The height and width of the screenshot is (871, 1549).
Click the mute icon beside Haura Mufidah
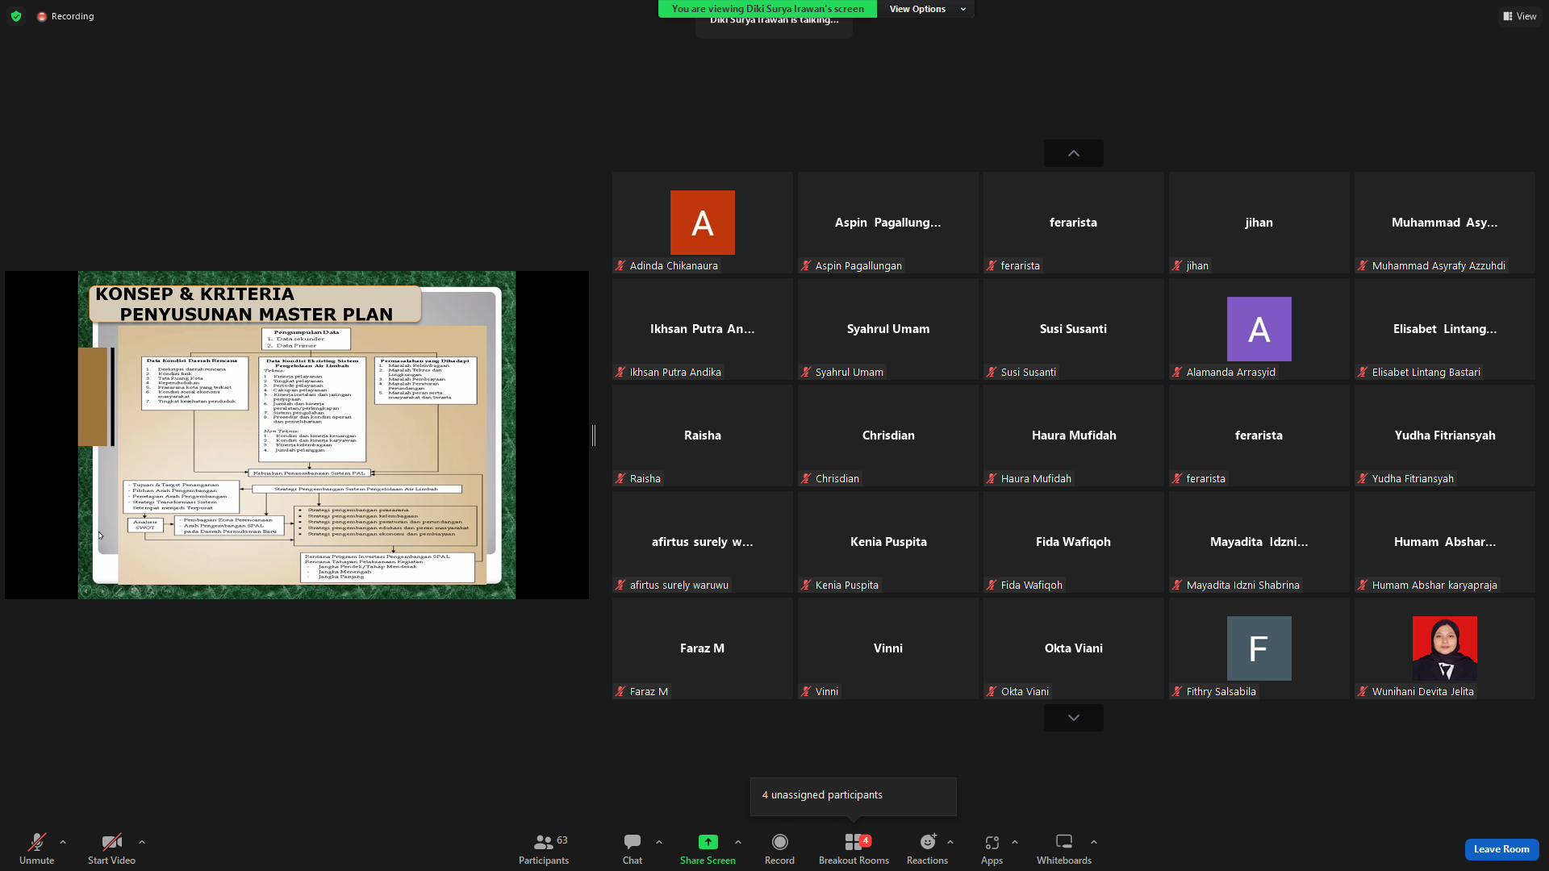(x=992, y=479)
